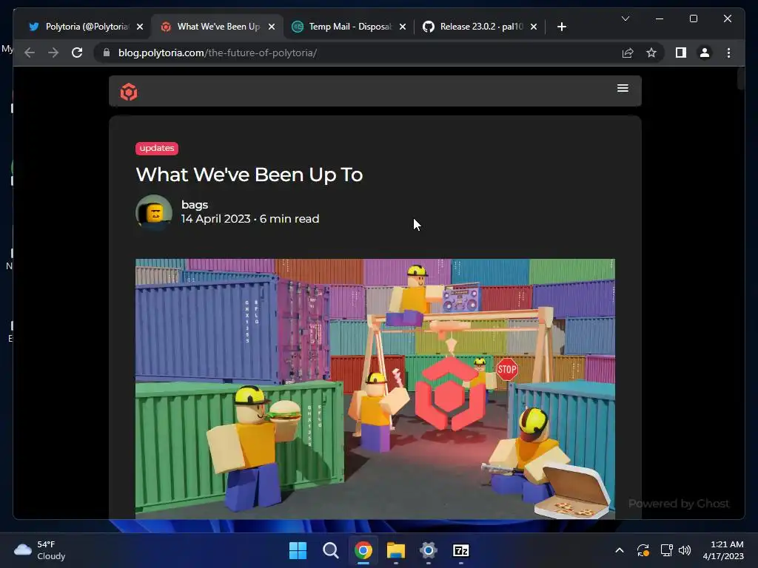Share this page from address bar
758x568 pixels.
628,53
